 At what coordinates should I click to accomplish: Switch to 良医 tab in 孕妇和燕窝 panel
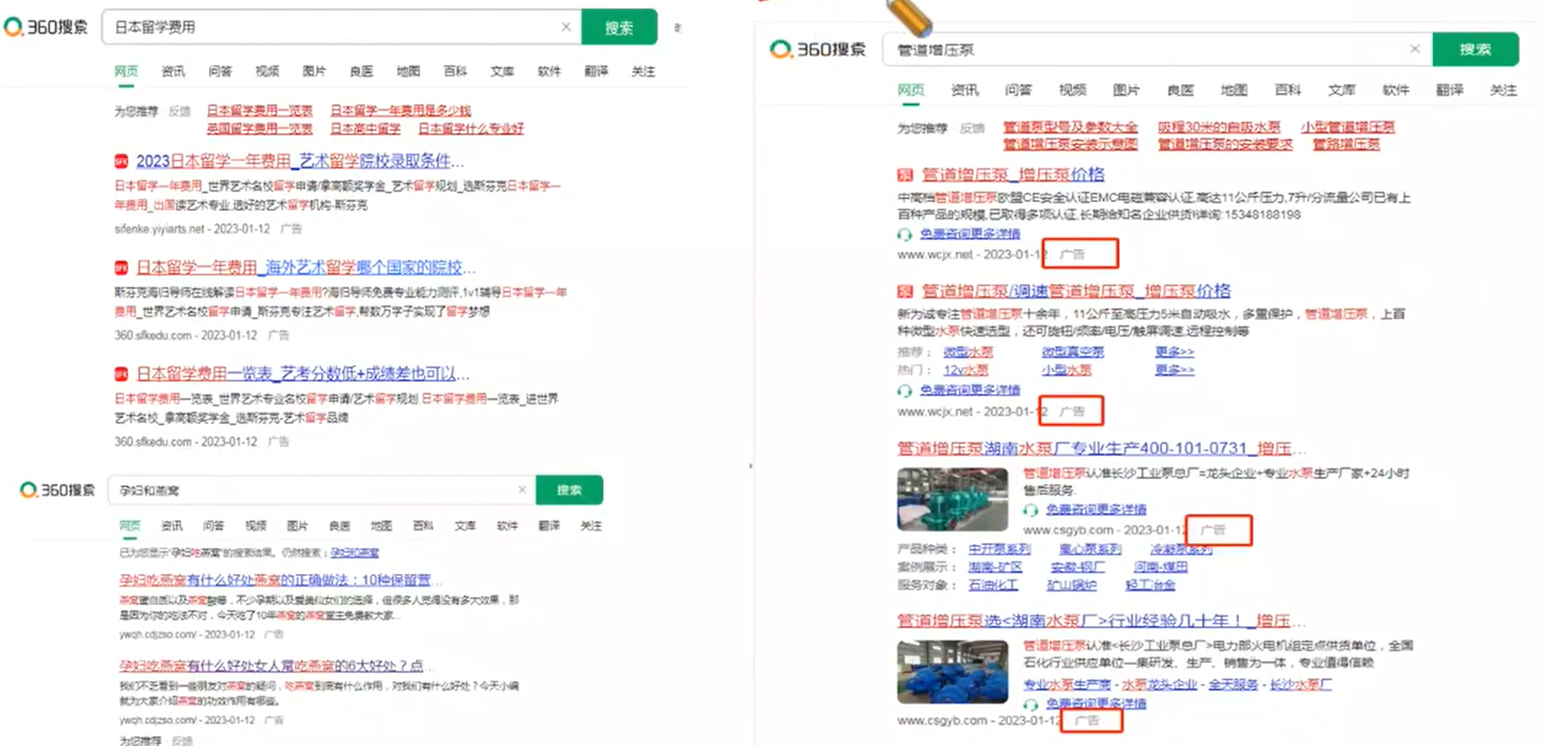coord(339,526)
